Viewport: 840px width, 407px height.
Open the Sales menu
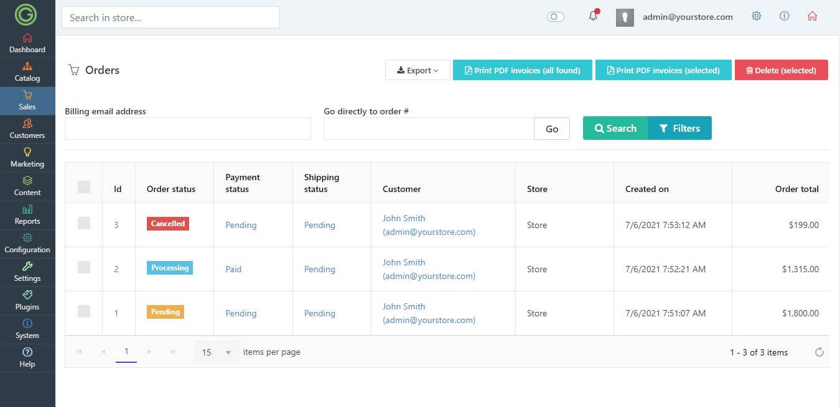pyautogui.click(x=27, y=101)
